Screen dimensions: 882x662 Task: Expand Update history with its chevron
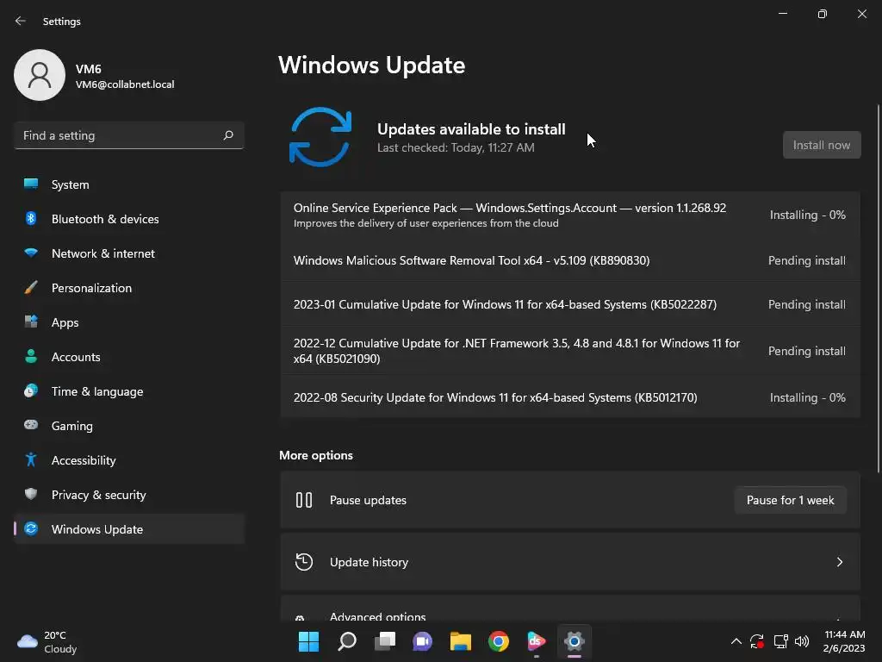point(839,562)
